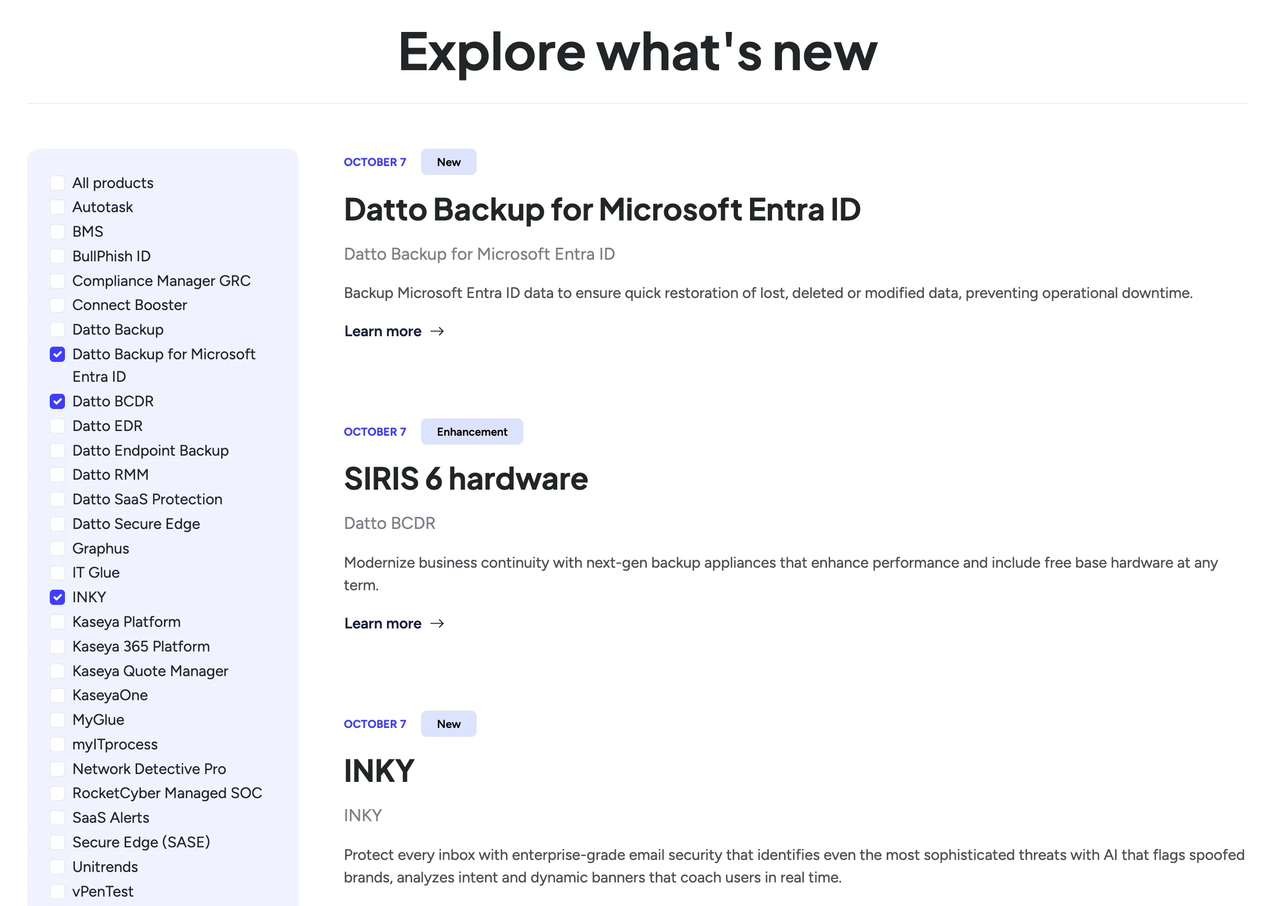
Task: Check the "All products" checkbox
Action: [58, 182]
